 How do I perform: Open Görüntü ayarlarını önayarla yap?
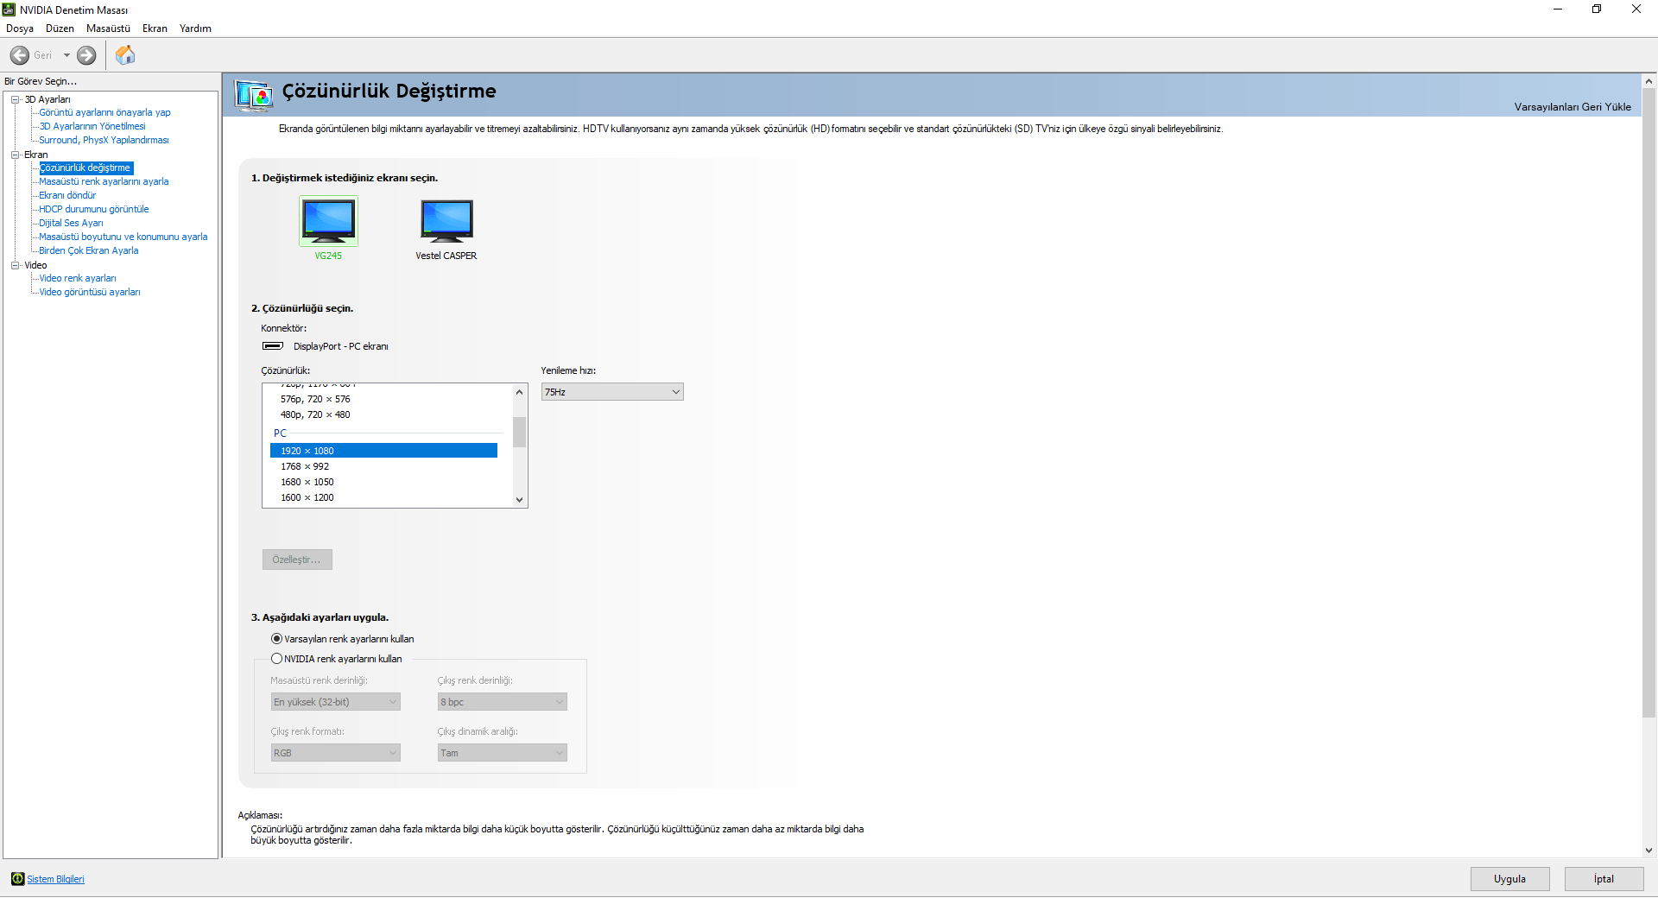pyautogui.click(x=104, y=112)
